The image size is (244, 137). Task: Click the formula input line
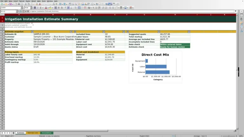coord(132,11)
